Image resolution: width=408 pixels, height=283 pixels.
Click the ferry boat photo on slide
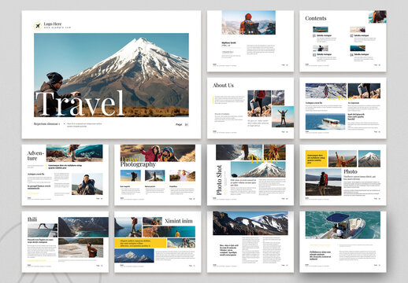325,122
